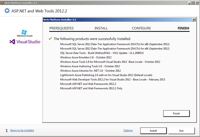Click the inner dialog title 'Web Platform Installer 4.5'
Image resolution: width=200 pixels, height=137 pixels.
(x=60, y=20)
